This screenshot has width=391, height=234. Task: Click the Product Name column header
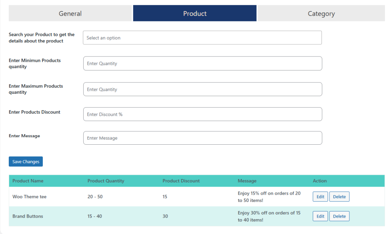click(28, 181)
